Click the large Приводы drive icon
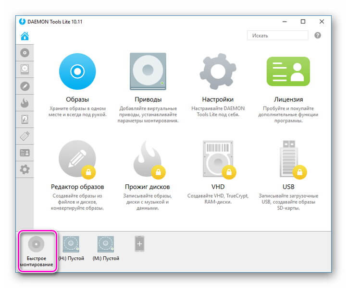Image resolution: width=347 pixels, height=288 pixels. coord(148,72)
